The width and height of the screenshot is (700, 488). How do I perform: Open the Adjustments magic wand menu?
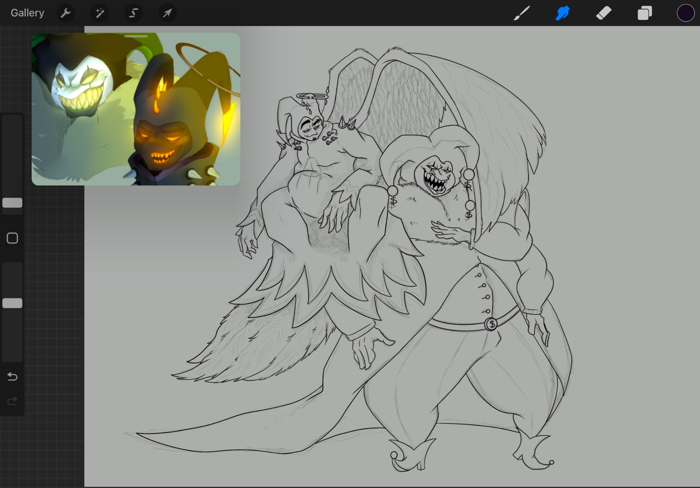[x=99, y=13]
